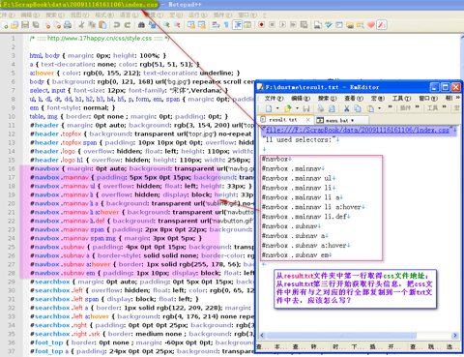The image size is (464, 357).
Task: Open the Plugins menu in Notepad++
Action: 222,15
